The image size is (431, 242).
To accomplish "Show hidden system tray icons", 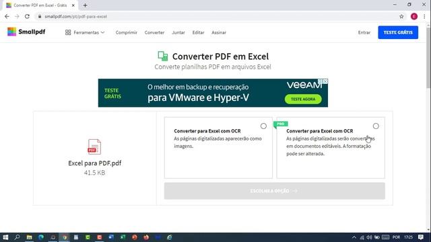I will [354, 237].
